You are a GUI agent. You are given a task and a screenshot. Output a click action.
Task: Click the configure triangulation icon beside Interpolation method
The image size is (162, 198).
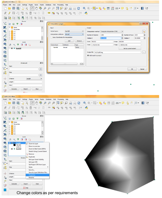(144, 31)
